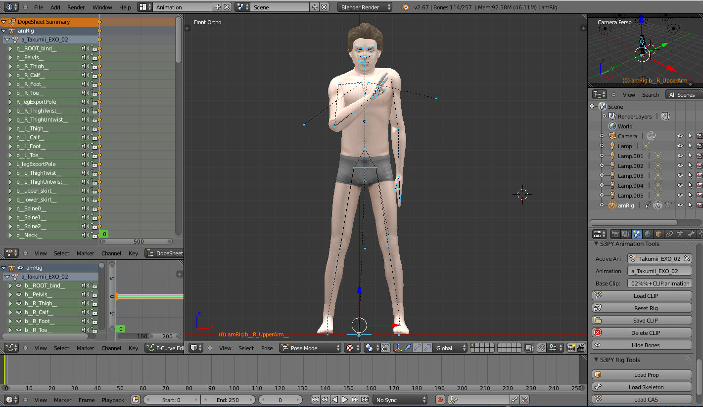Image resolution: width=703 pixels, height=407 pixels.
Task: Collapse the S3PY Animation Tools panel
Action: click(x=596, y=244)
